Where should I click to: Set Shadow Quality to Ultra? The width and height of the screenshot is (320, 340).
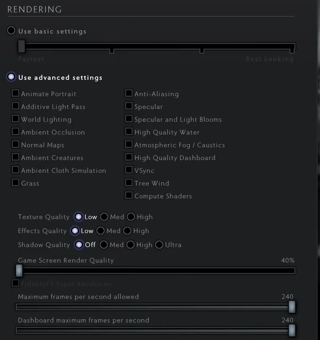159,245
